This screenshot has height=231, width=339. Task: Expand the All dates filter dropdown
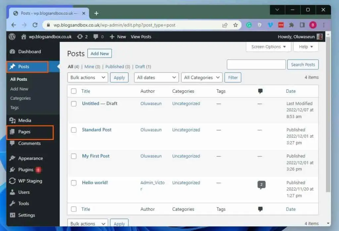[156, 77]
